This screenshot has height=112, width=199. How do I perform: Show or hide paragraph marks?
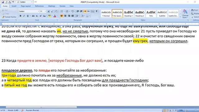tap(97, 12)
